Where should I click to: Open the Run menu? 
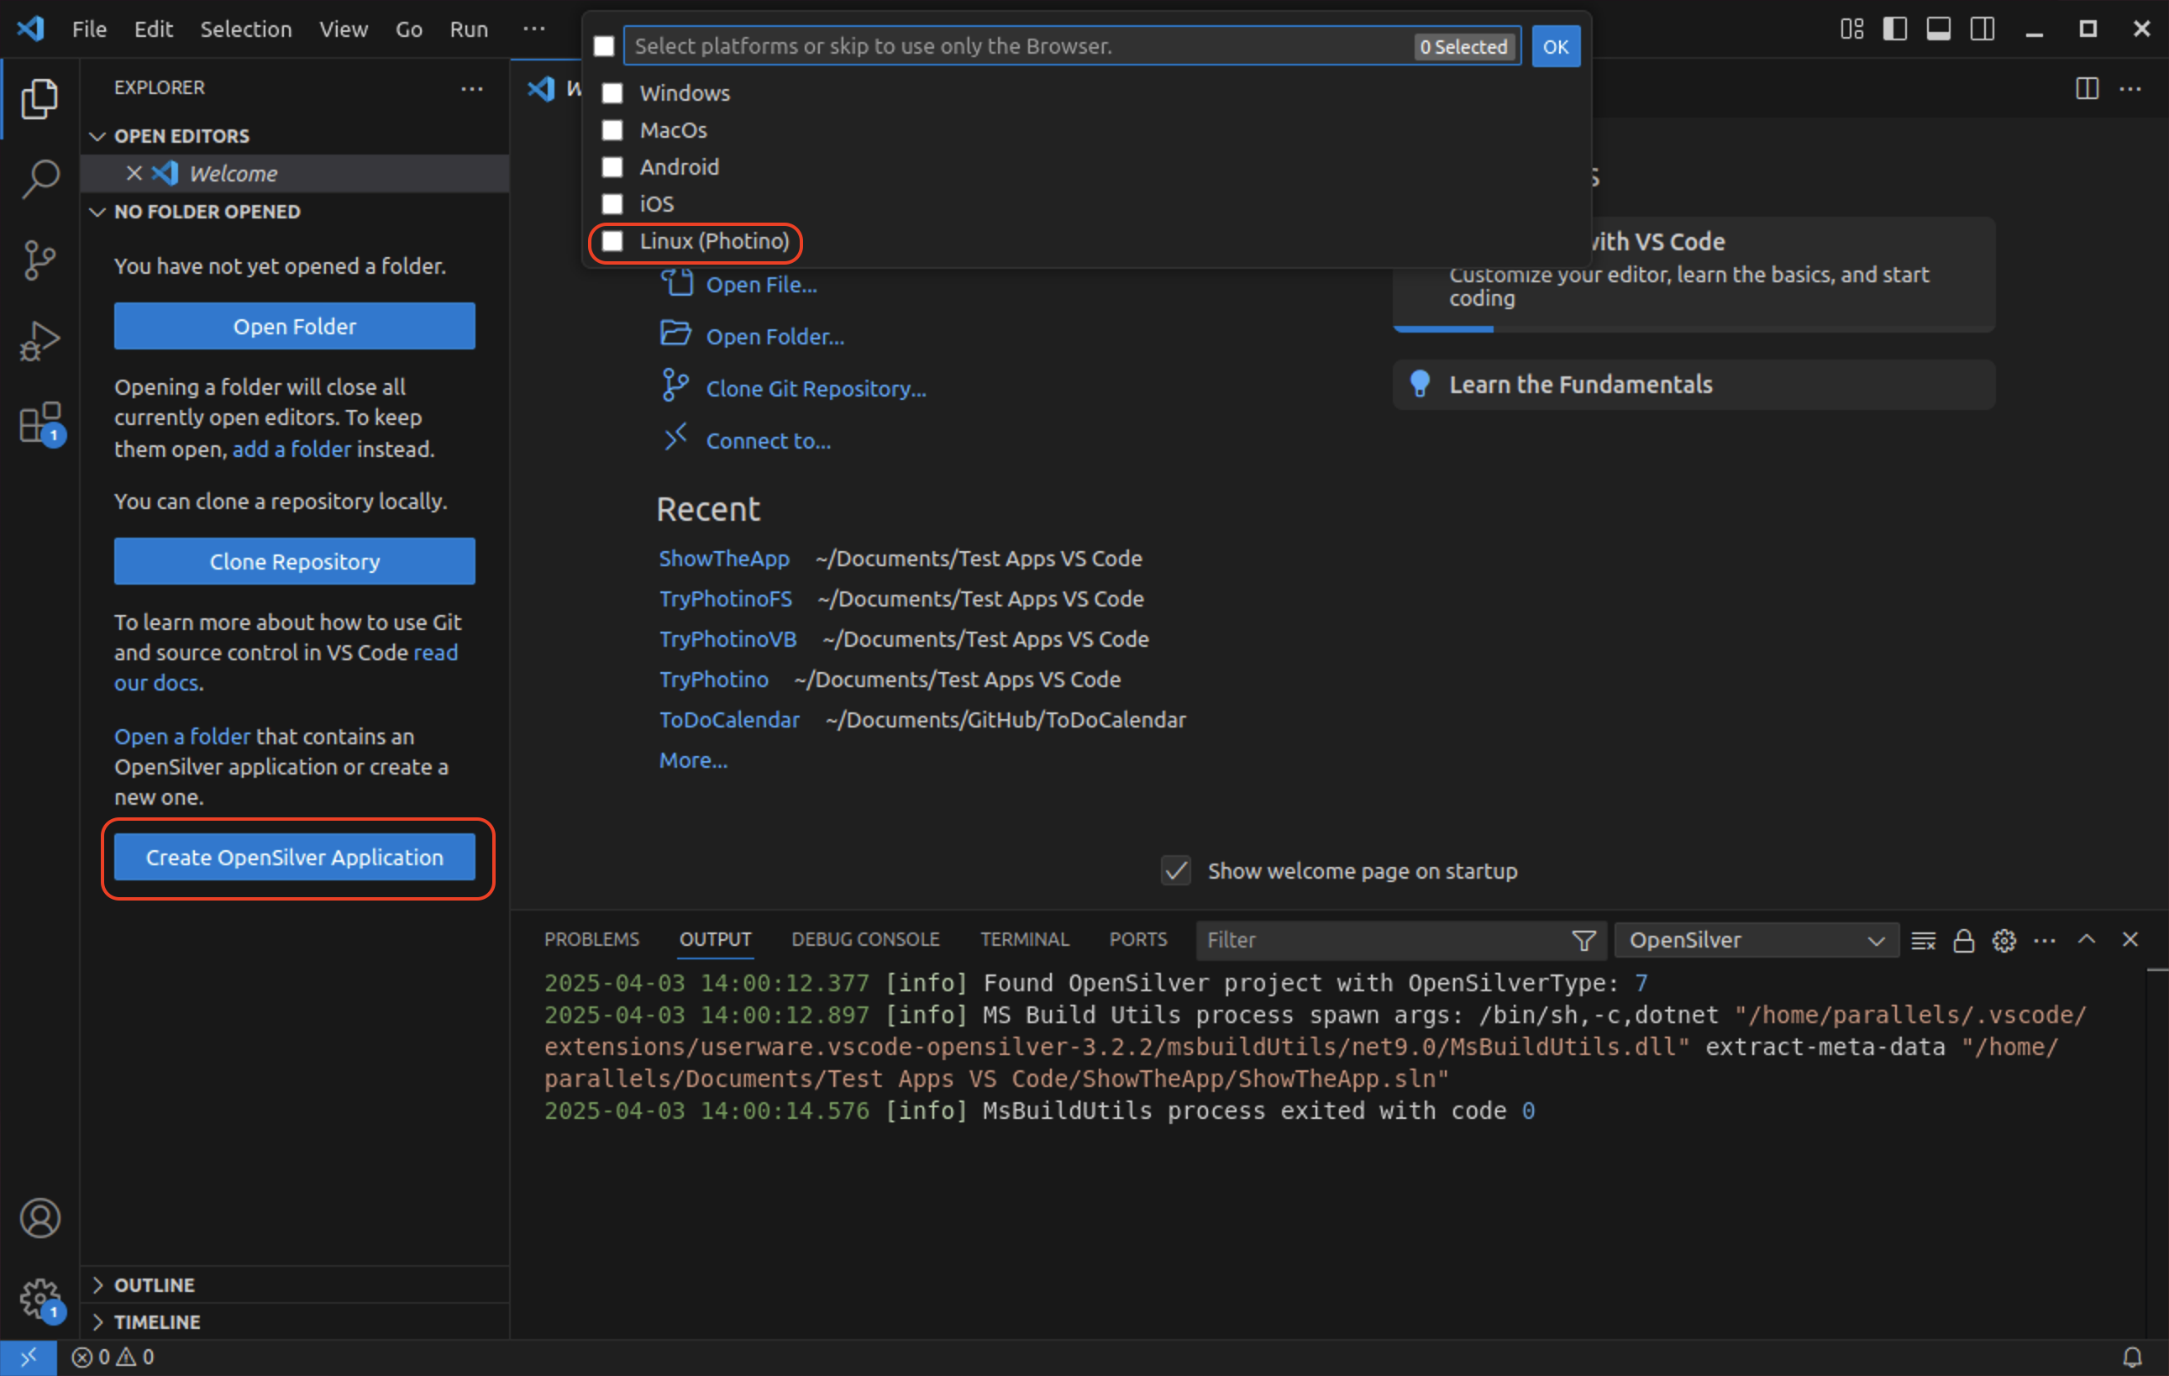pyautogui.click(x=470, y=29)
